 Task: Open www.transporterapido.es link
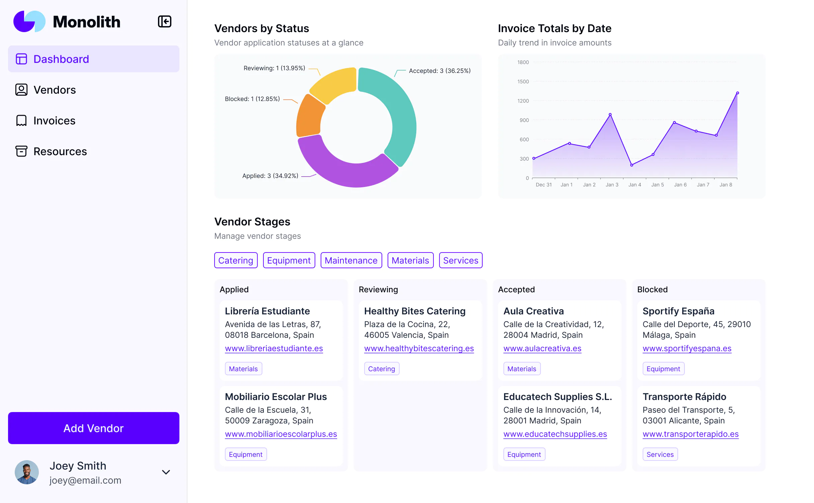click(x=690, y=434)
